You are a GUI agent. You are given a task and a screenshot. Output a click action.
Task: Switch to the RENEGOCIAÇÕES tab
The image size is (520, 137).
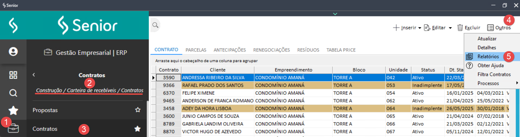click(x=272, y=50)
